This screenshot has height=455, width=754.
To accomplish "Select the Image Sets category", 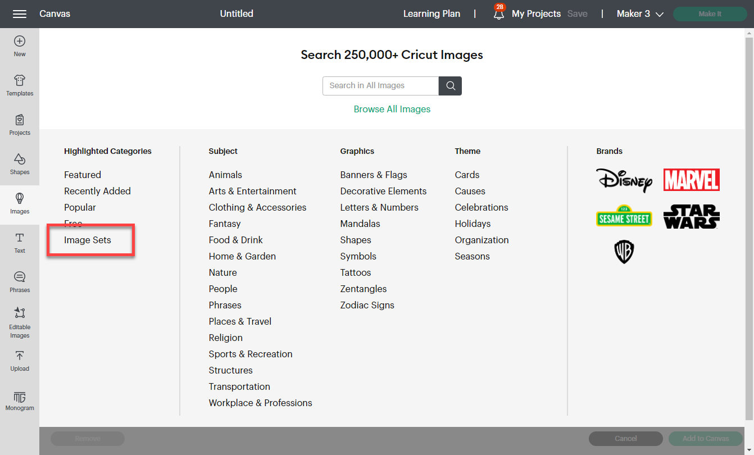I will pos(88,240).
